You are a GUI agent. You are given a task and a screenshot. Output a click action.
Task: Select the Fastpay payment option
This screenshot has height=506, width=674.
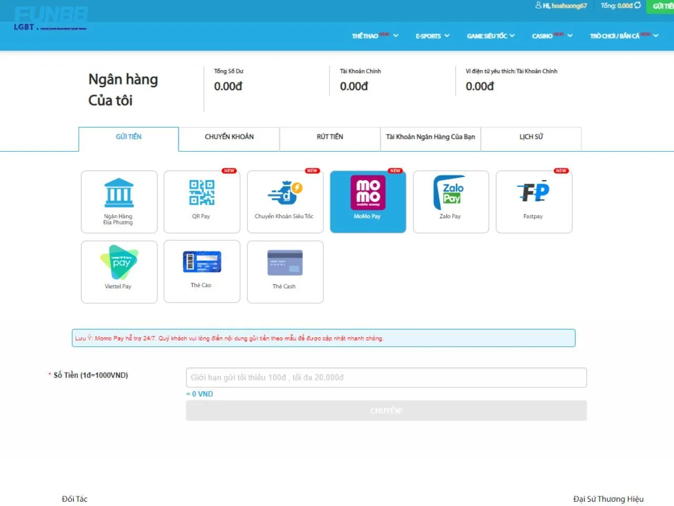click(x=534, y=202)
